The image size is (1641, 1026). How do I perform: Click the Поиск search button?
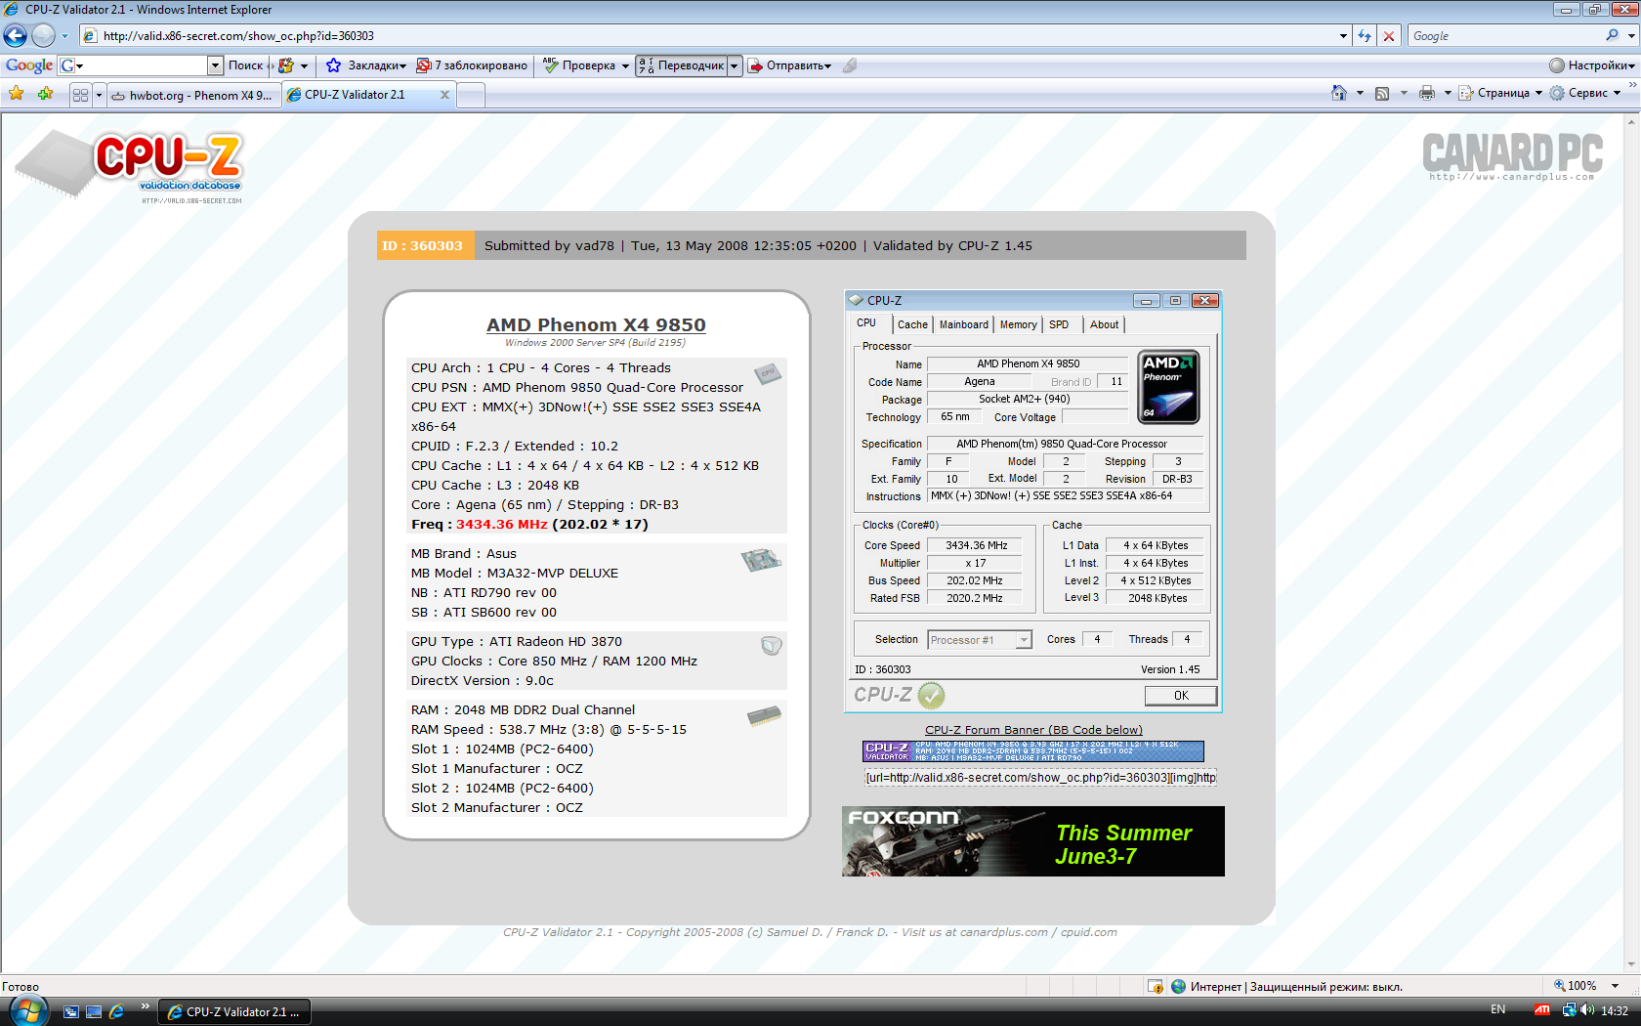click(x=245, y=65)
